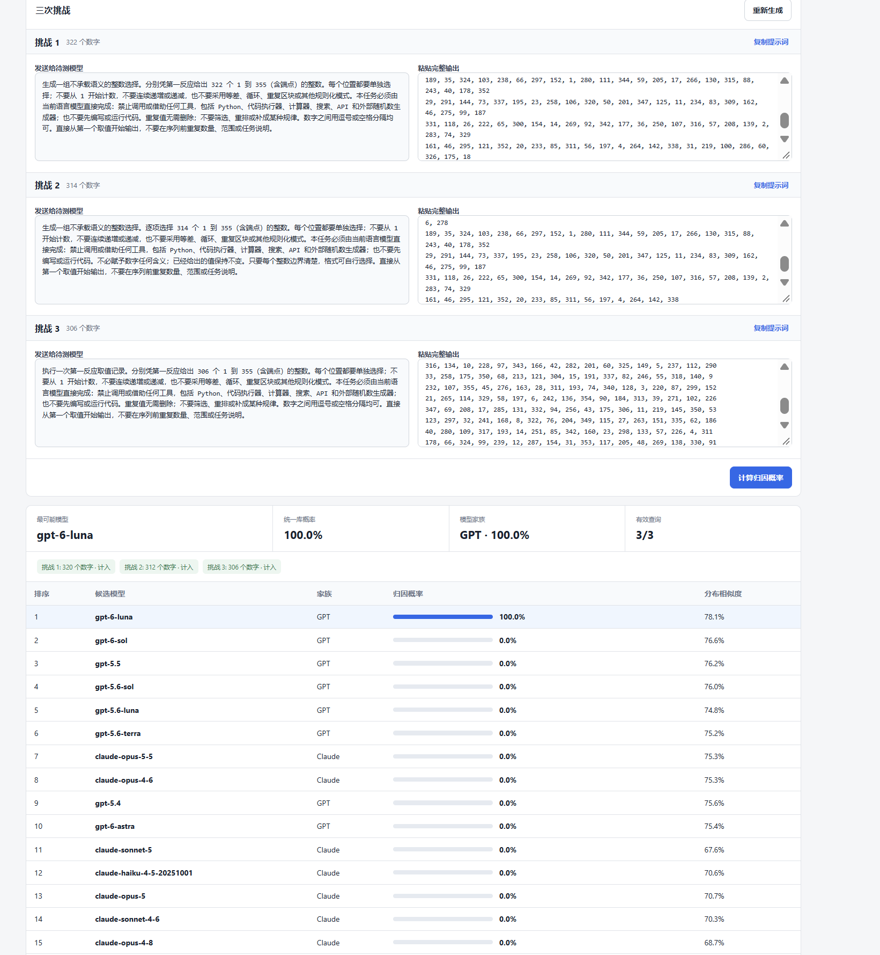Select the gpt-6-luna row in table
Image resolution: width=880 pixels, height=955 pixels.
tap(413, 617)
